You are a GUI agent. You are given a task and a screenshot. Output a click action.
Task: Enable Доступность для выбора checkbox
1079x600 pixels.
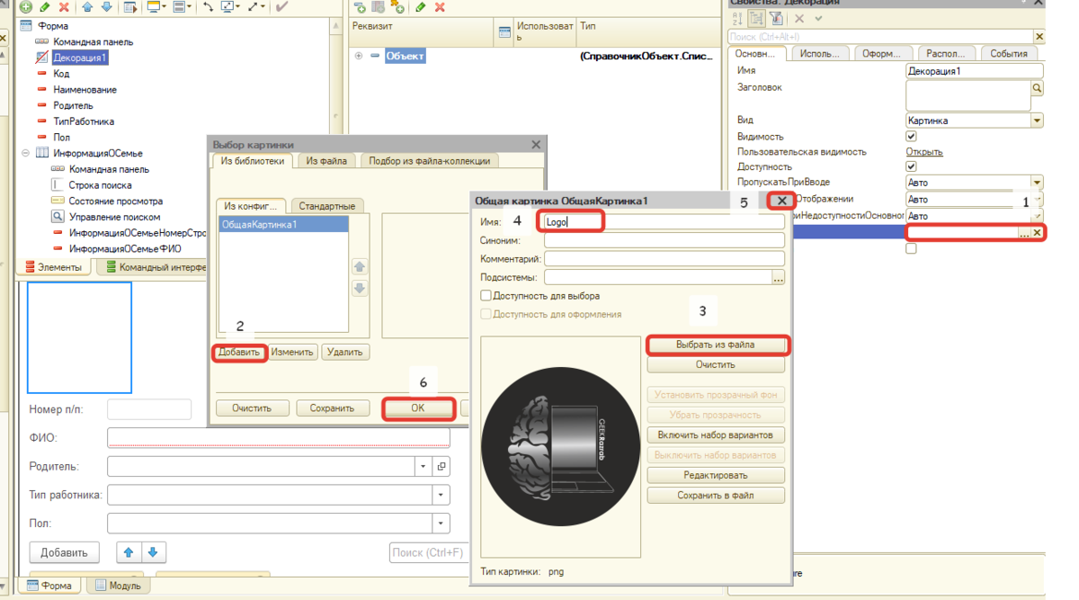pyautogui.click(x=486, y=296)
